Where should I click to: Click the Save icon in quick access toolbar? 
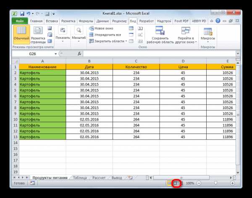point(22,14)
